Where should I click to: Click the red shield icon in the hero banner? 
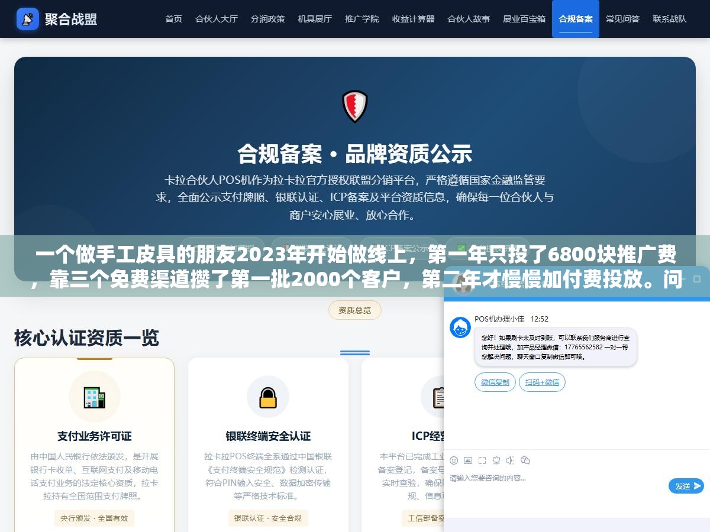355,106
